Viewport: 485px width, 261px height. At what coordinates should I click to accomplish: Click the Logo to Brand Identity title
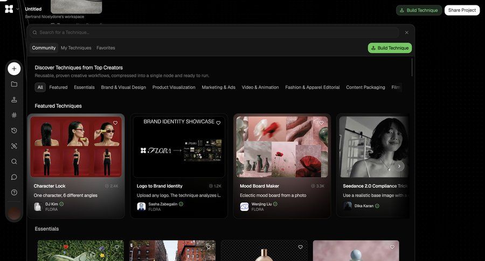click(160, 186)
